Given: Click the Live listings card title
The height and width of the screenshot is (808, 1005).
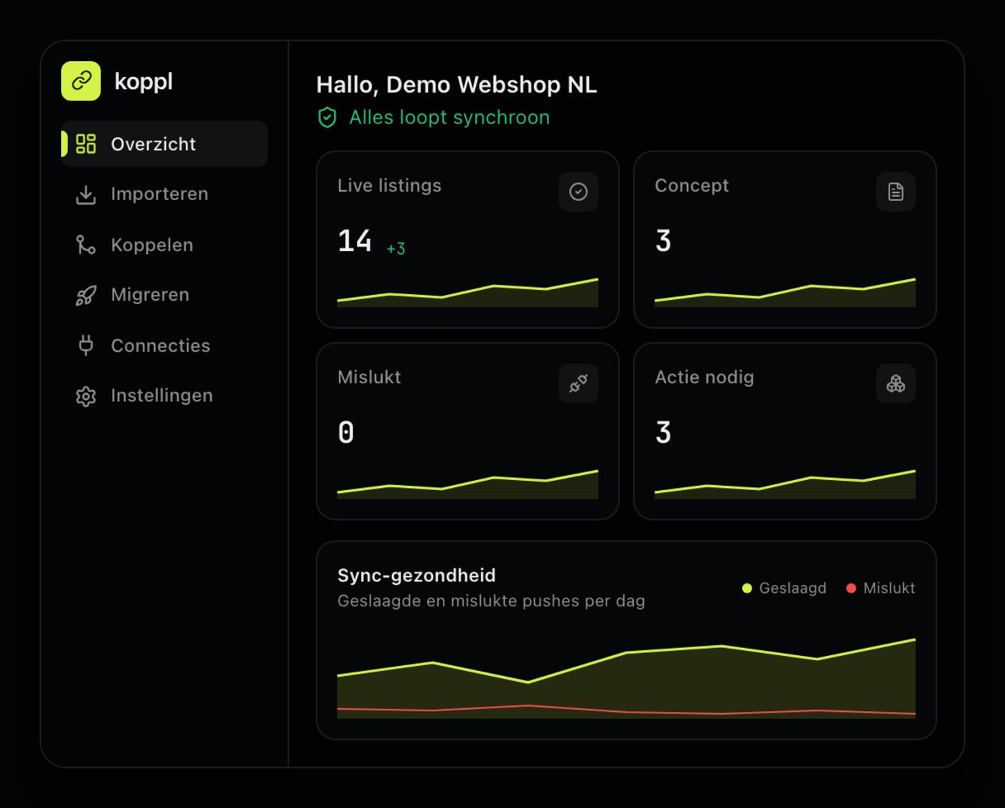Looking at the screenshot, I should pos(389,185).
